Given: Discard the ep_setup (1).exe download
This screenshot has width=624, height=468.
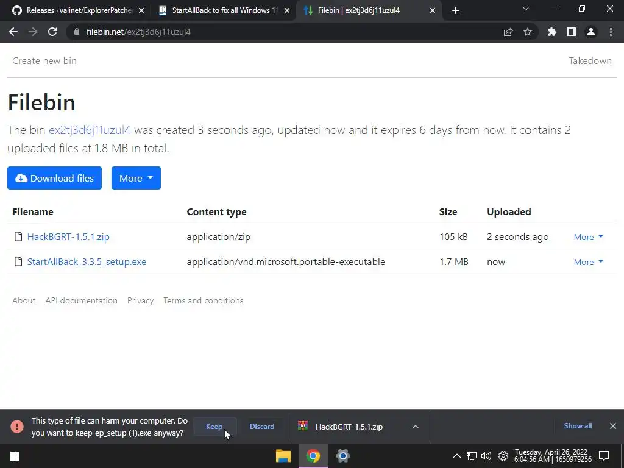Looking at the screenshot, I should point(262,427).
